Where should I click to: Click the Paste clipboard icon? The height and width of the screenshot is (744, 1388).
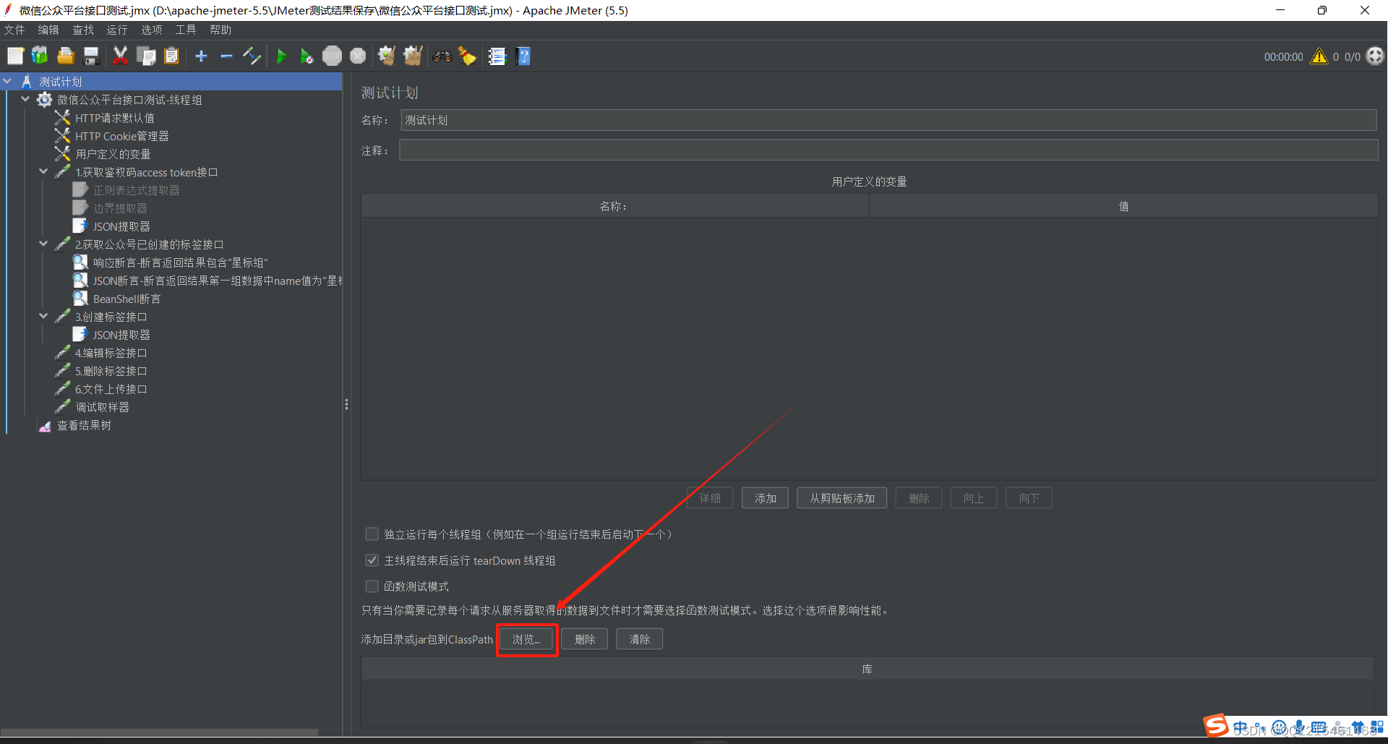(171, 56)
